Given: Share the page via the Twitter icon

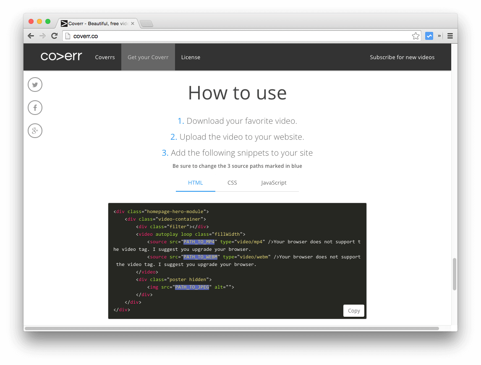Looking at the screenshot, I should [35, 84].
